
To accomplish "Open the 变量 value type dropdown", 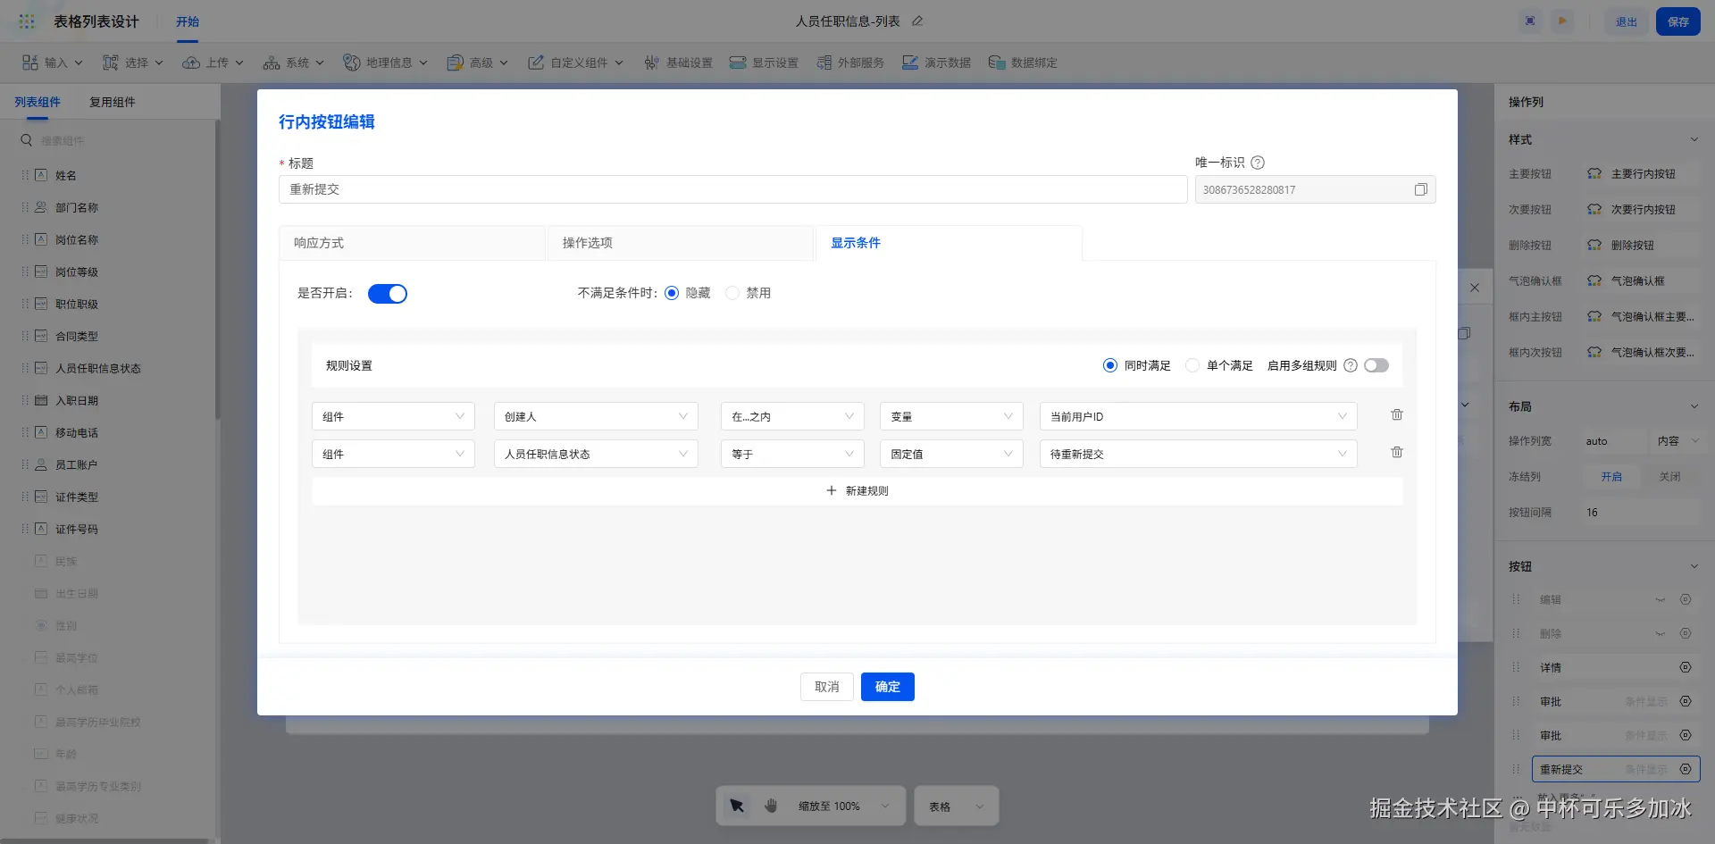I will (x=951, y=416).
